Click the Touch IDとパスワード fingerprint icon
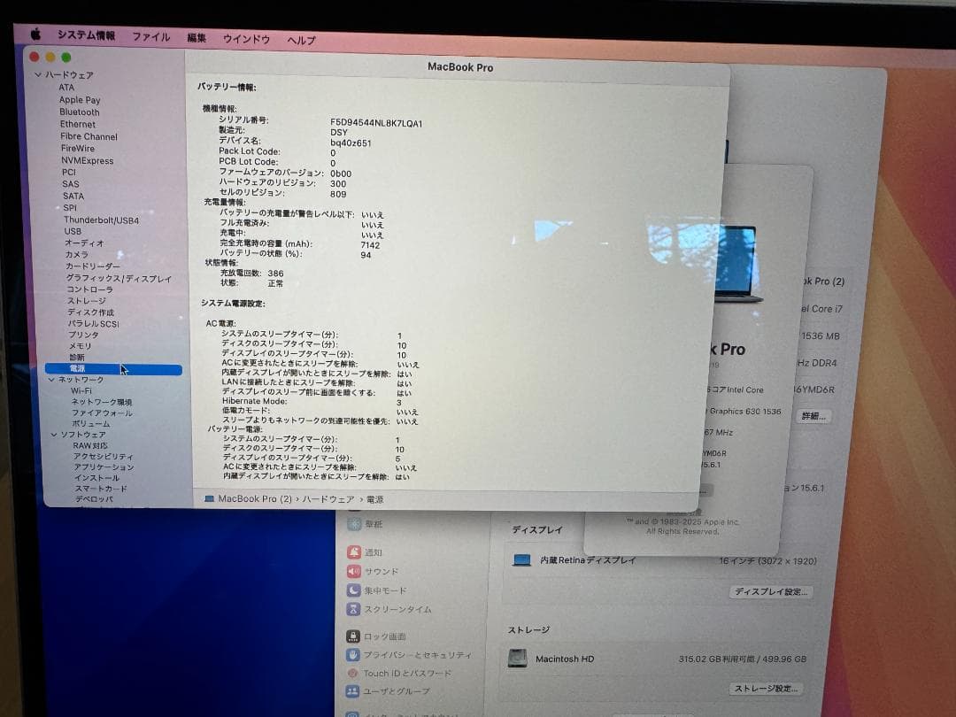This screenshot has width=956, height=717. pos(352,673)
